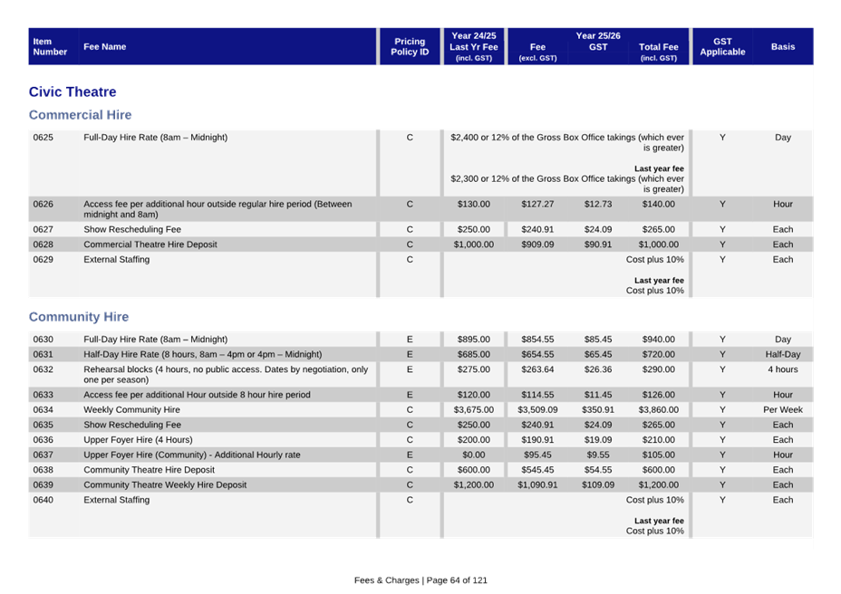The height and width of the screenshot is (594, 841).
Task: Click the Basis column header
Action: [x=783, y=47]
